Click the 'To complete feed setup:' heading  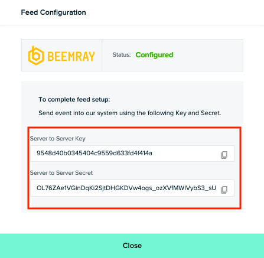coord(74,99)
